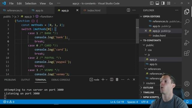Kill the terminal with trash icon
Screen dimensions: 192x108
(117, 79)
